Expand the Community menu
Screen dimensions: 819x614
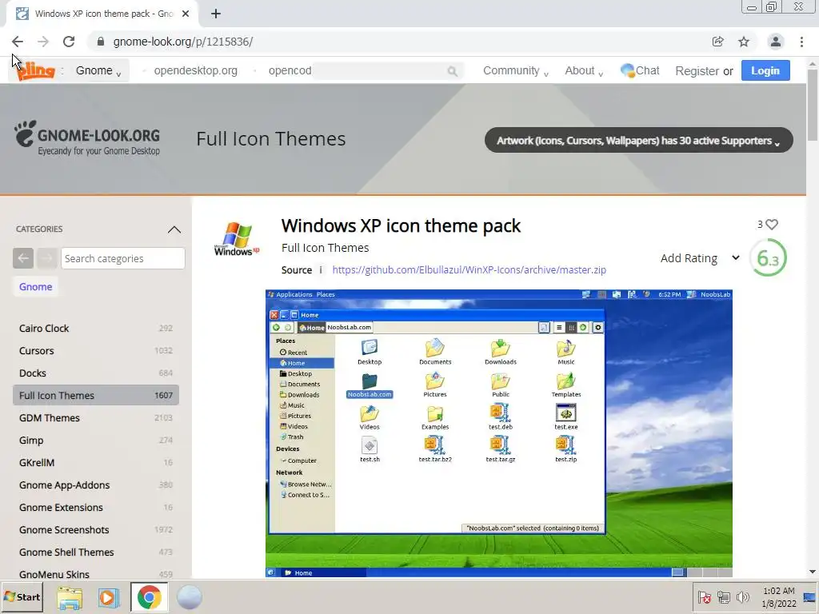click(516, 71)
